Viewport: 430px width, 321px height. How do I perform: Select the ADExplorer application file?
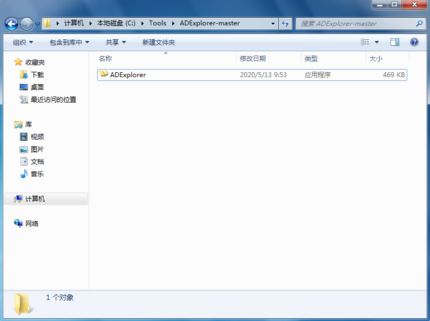tap(252, 75)
